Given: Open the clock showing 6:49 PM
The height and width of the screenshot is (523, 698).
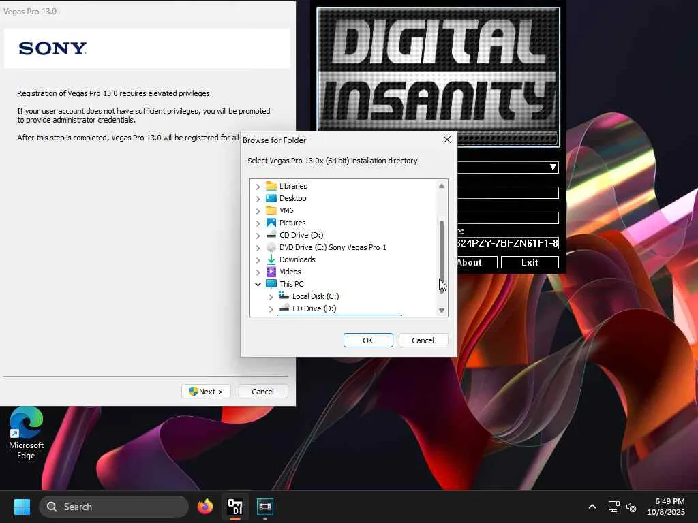Looking at the screenshot, I should tap(666, 507).
